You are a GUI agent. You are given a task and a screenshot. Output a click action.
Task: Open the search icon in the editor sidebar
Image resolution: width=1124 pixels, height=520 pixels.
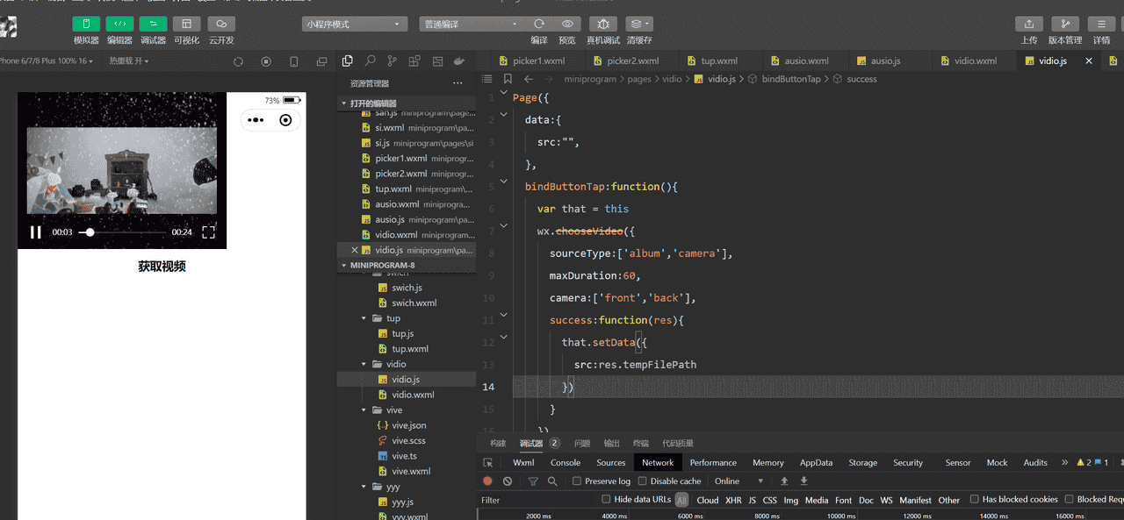click(x=370, y=61)
